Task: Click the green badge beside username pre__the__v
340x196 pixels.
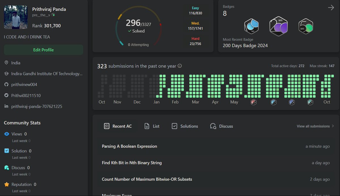Action: (53, 15)
